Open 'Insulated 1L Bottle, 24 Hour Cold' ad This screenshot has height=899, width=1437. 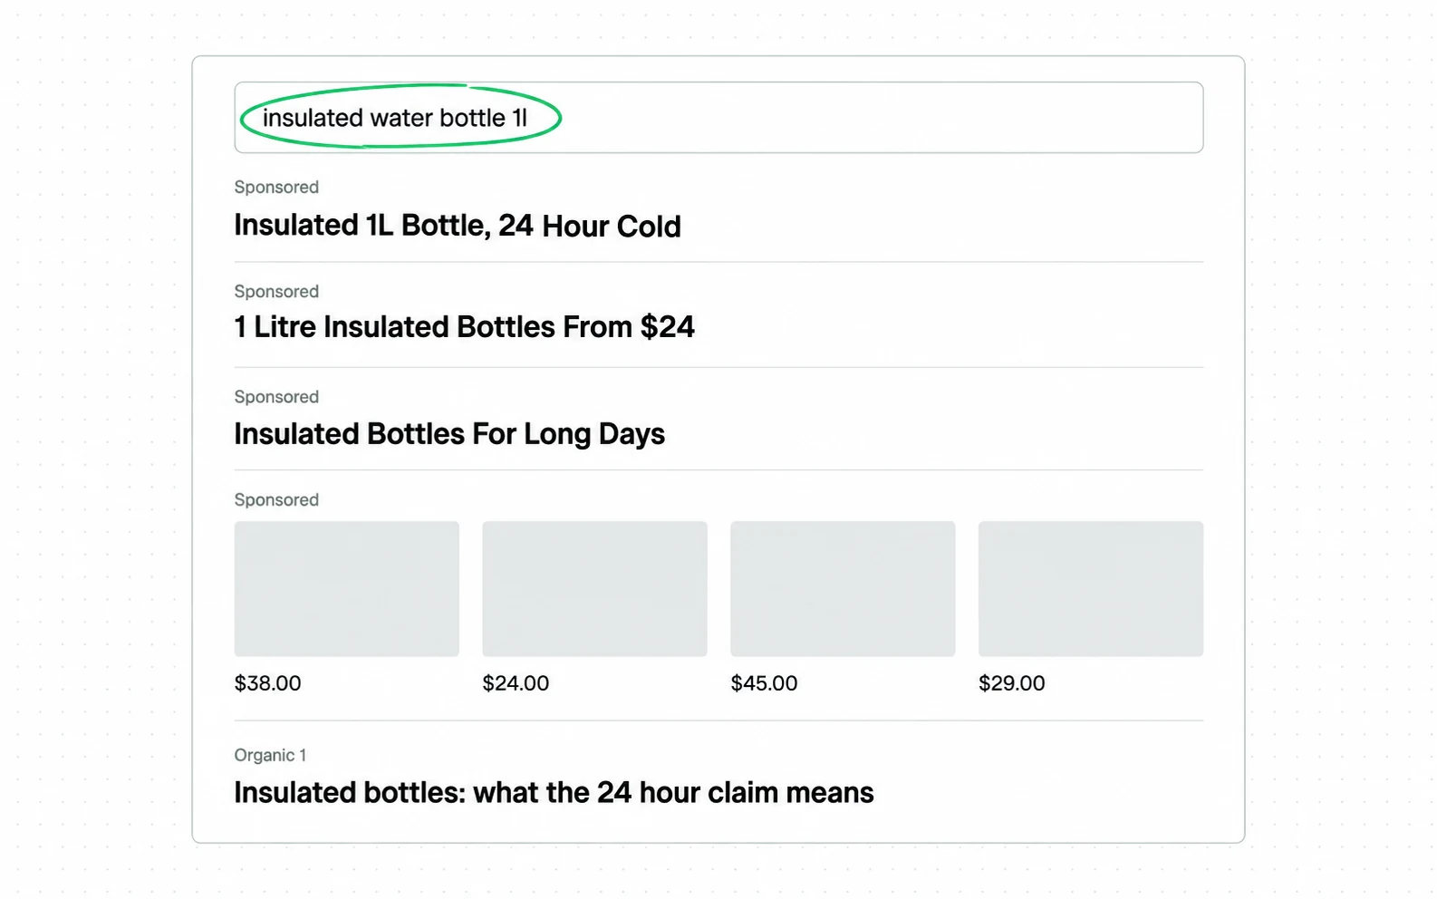(x=458, y=226)
